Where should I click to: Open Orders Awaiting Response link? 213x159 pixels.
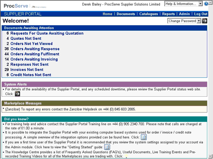(35, 49)
